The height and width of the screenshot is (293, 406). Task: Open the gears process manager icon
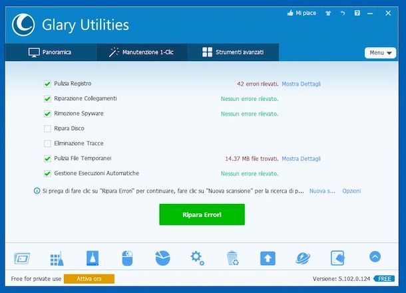(x=197, y=258)
